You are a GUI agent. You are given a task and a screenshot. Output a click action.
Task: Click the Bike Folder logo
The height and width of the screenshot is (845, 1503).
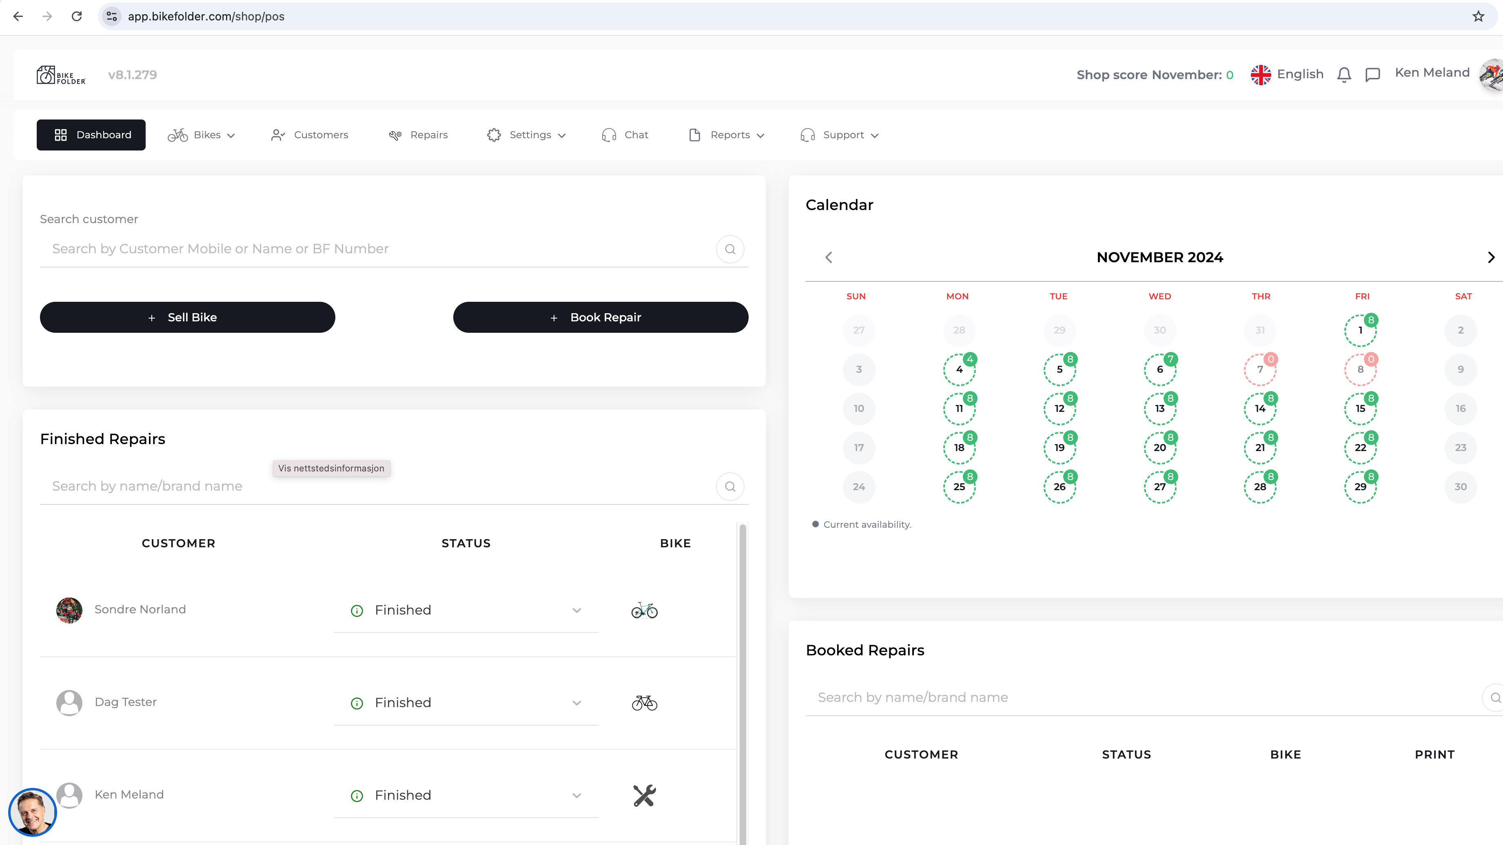(x=61, y=75)
